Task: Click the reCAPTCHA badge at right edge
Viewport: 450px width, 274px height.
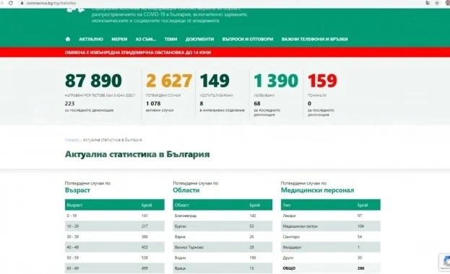Action: (445, 262)
